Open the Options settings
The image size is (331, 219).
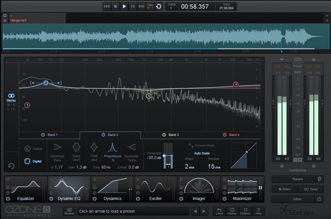245,211
